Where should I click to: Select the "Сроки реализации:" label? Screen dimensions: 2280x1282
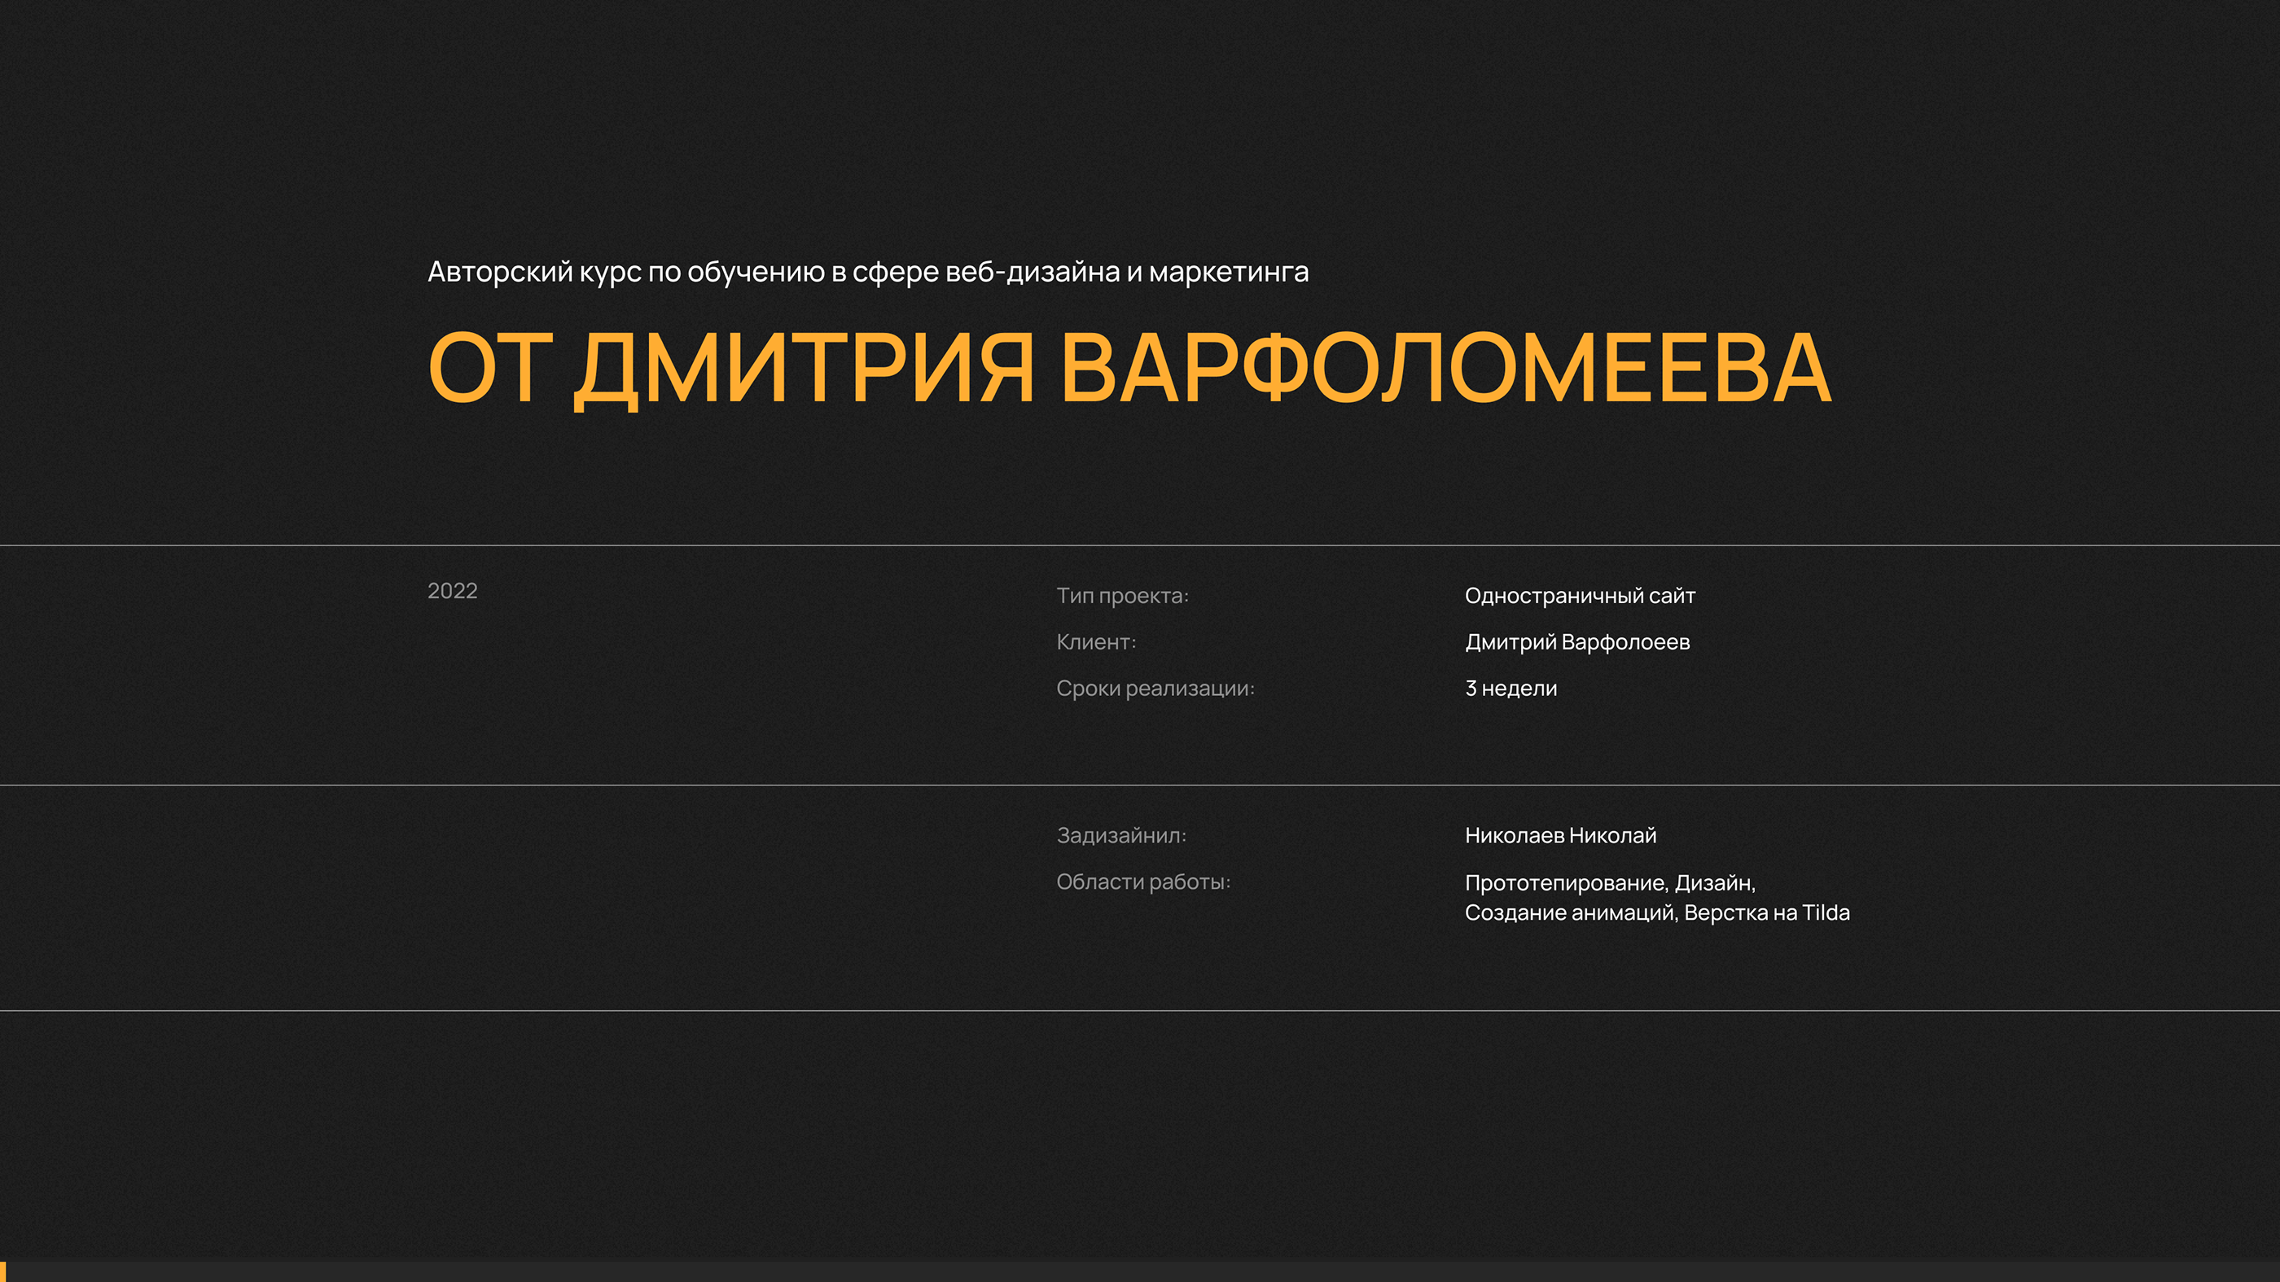(x=1155, y=689)
